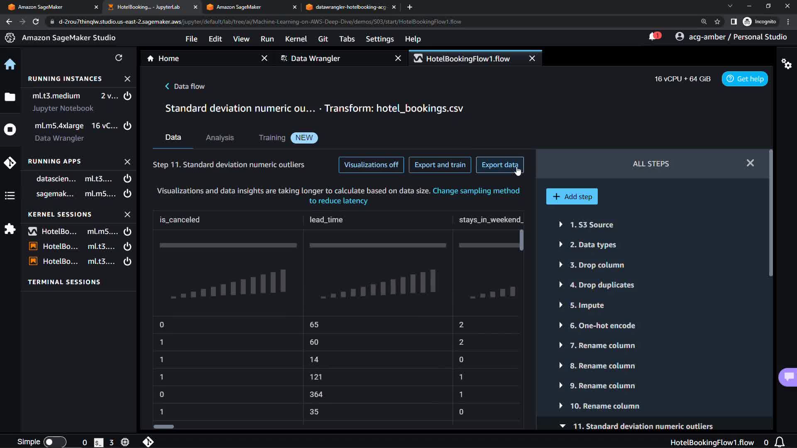797x448 pixels.
Task: Open the Kernel menu
Action: pos(296,39)
